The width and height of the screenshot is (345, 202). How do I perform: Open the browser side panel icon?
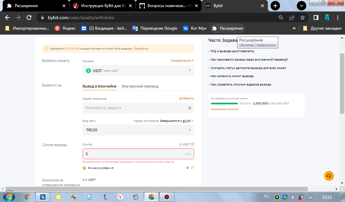click(316, 18)
